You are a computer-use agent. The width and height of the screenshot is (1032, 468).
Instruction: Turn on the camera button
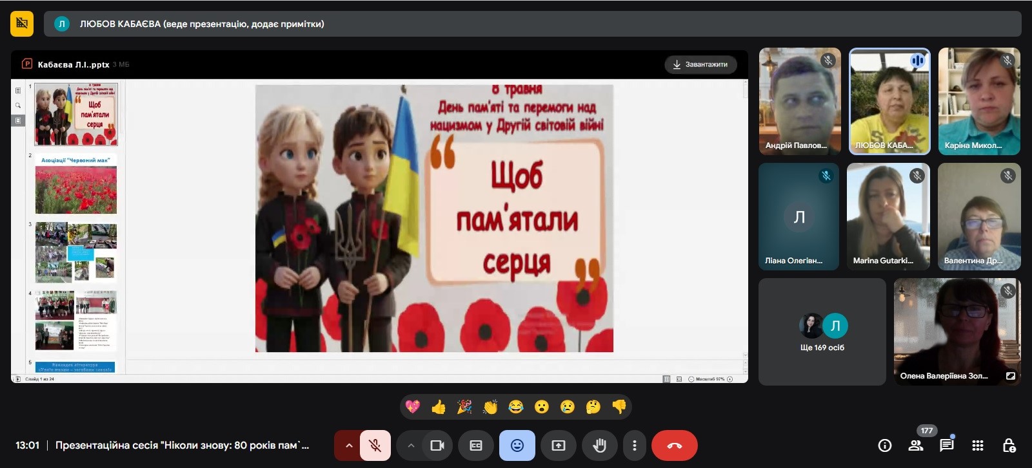pyautogui.click(x=437, y=445)
